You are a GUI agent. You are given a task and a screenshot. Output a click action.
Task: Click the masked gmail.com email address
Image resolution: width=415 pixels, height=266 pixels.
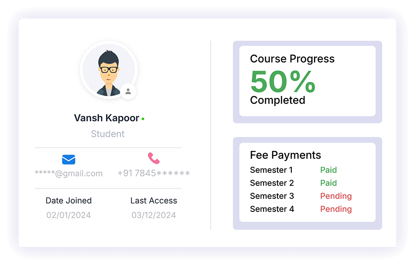pos(68,173)
